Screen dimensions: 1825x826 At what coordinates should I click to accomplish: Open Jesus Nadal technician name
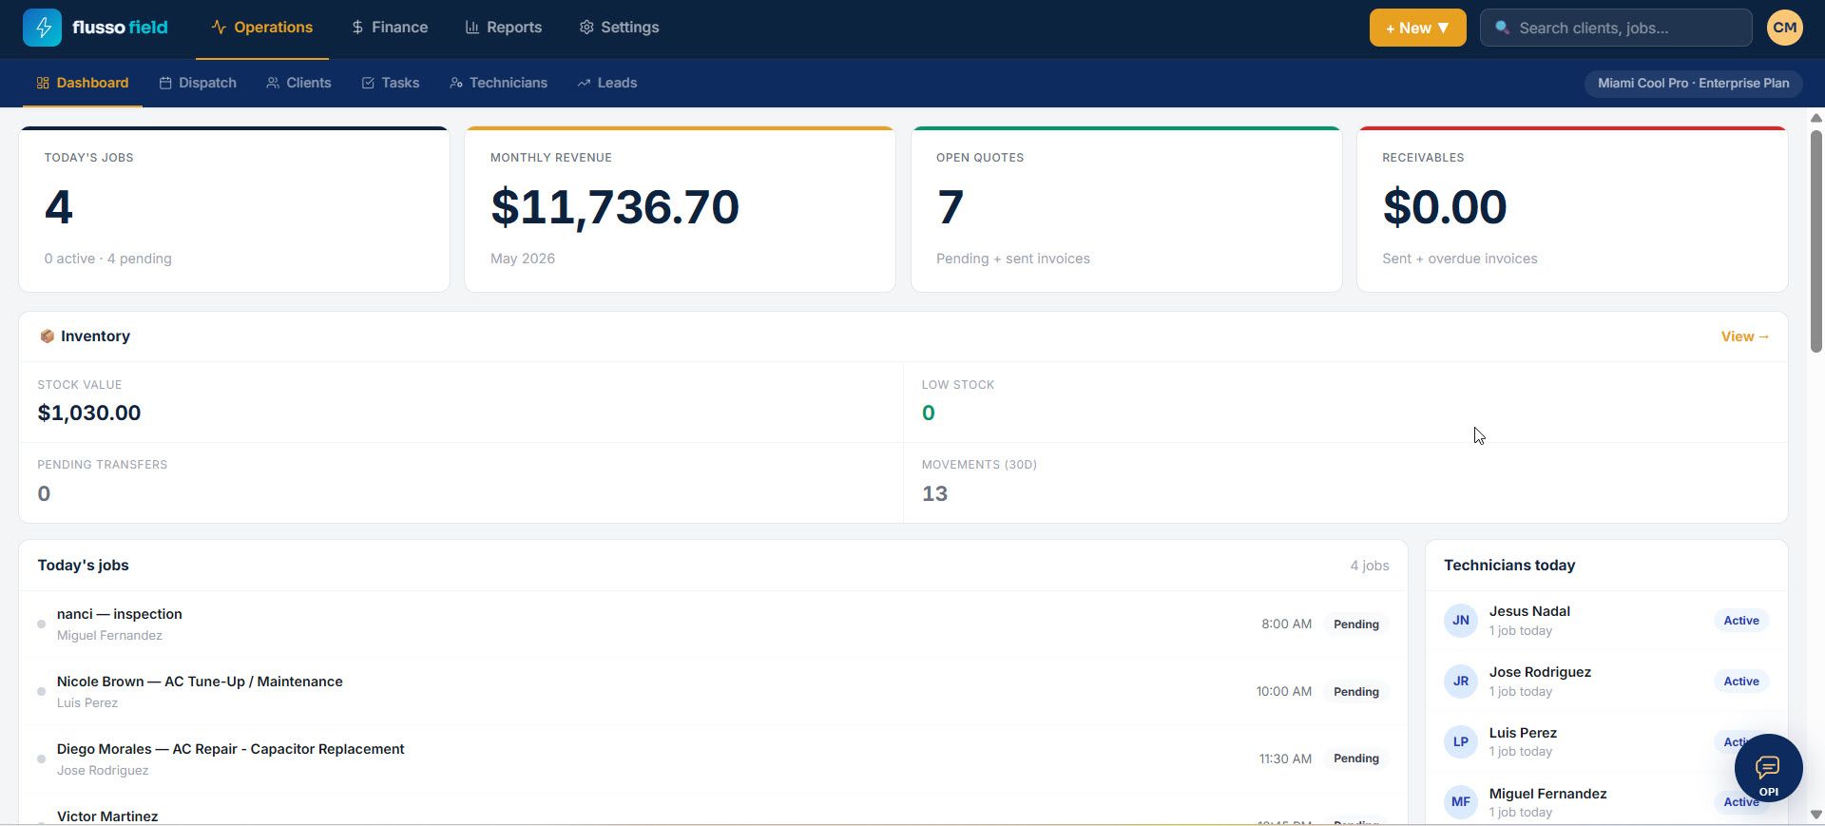click(x=1529, y=611)
